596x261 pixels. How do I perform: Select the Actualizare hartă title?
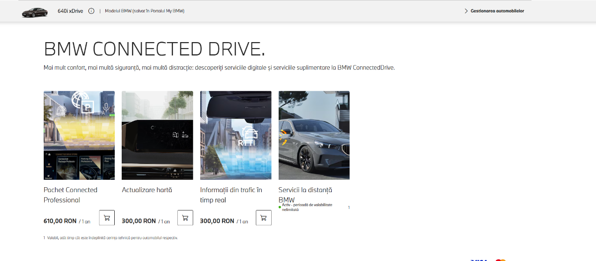(147, 190)
